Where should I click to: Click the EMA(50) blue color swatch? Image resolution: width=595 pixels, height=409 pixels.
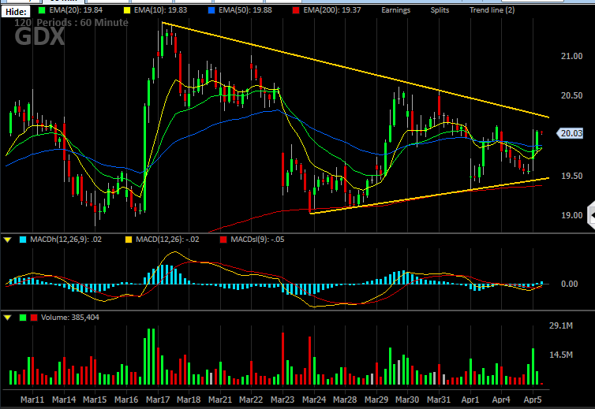coord(211,10)
